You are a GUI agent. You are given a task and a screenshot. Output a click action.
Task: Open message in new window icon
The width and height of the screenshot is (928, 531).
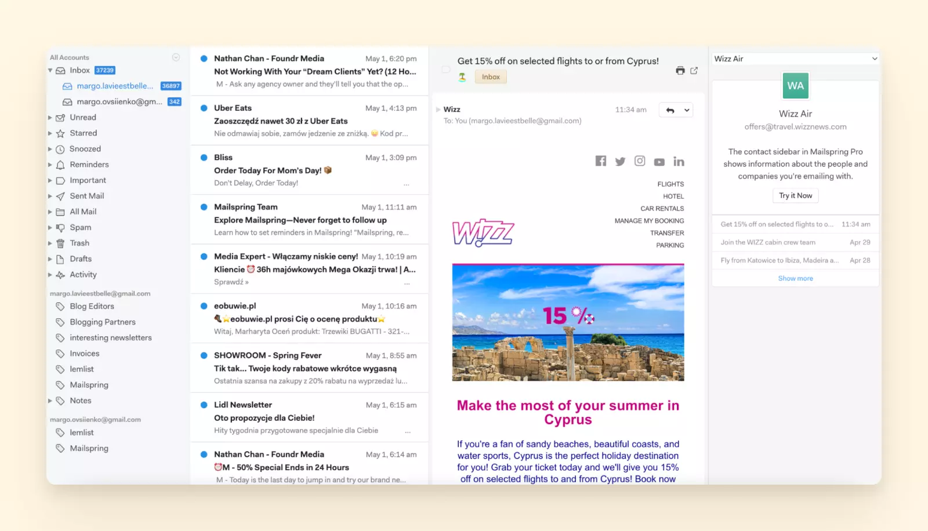[x=694, y=71]
